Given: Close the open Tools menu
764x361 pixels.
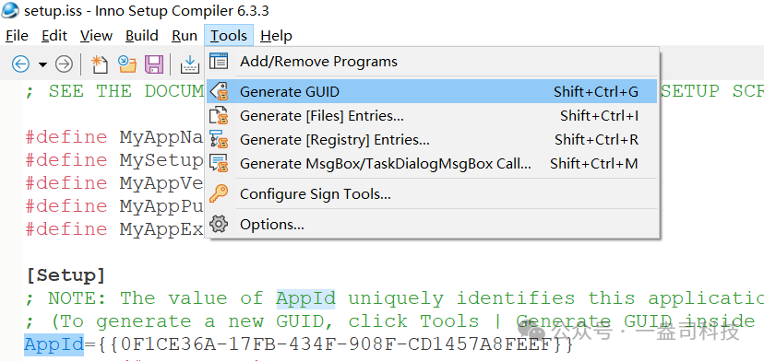Looking at the screenshot, I should coord(229,36).
